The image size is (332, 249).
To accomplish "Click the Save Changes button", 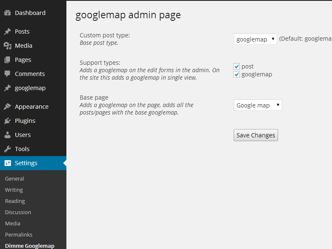I will pos(256,135).
